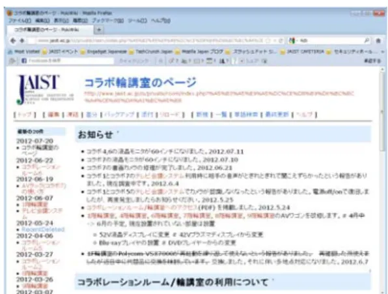
Task: Open the RecentDeleted sidebar link
Action: click(x=43, y=229)
